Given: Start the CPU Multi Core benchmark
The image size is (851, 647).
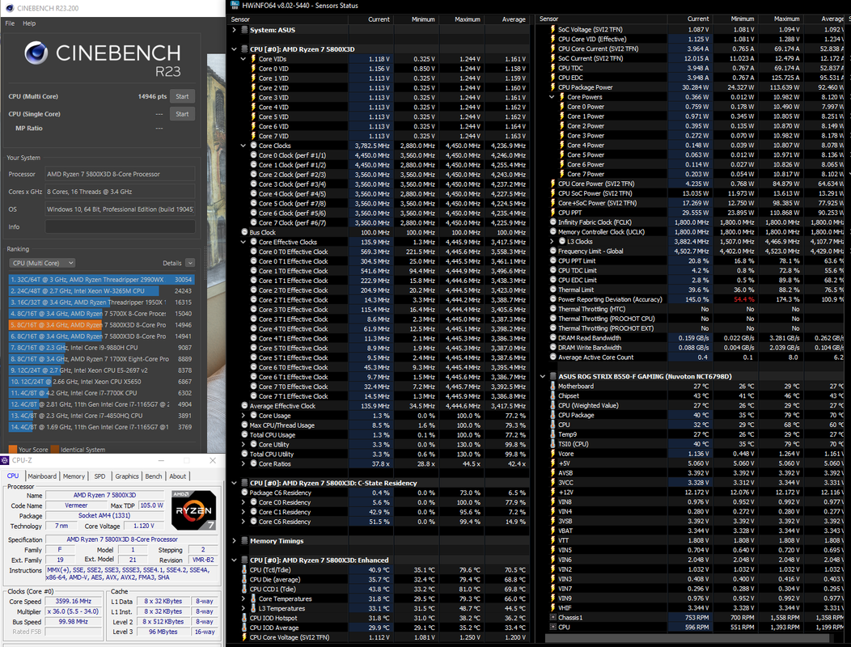Looking at the screenshot, I should click(x=182, y=96).
